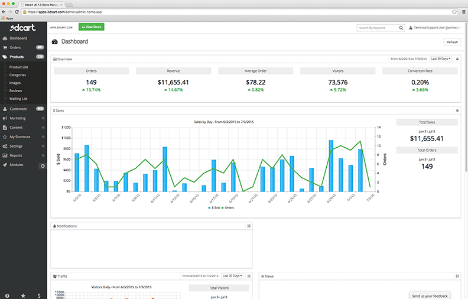Click the Orders cart icon in sidebar
Screen dimensions: 468x299
point(5,48)
